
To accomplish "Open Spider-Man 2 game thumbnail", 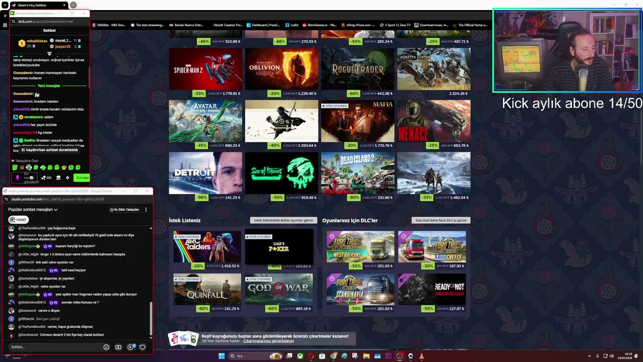I will pyautogui.click(x=205, y=69).
